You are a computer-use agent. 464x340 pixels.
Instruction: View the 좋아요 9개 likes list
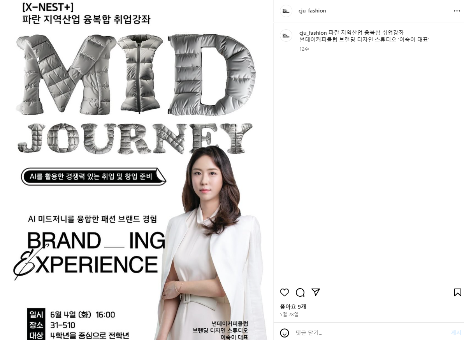(293, 306)
